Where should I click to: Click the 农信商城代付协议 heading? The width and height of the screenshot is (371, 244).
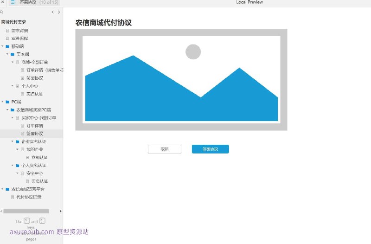click(x=103, y=22)
